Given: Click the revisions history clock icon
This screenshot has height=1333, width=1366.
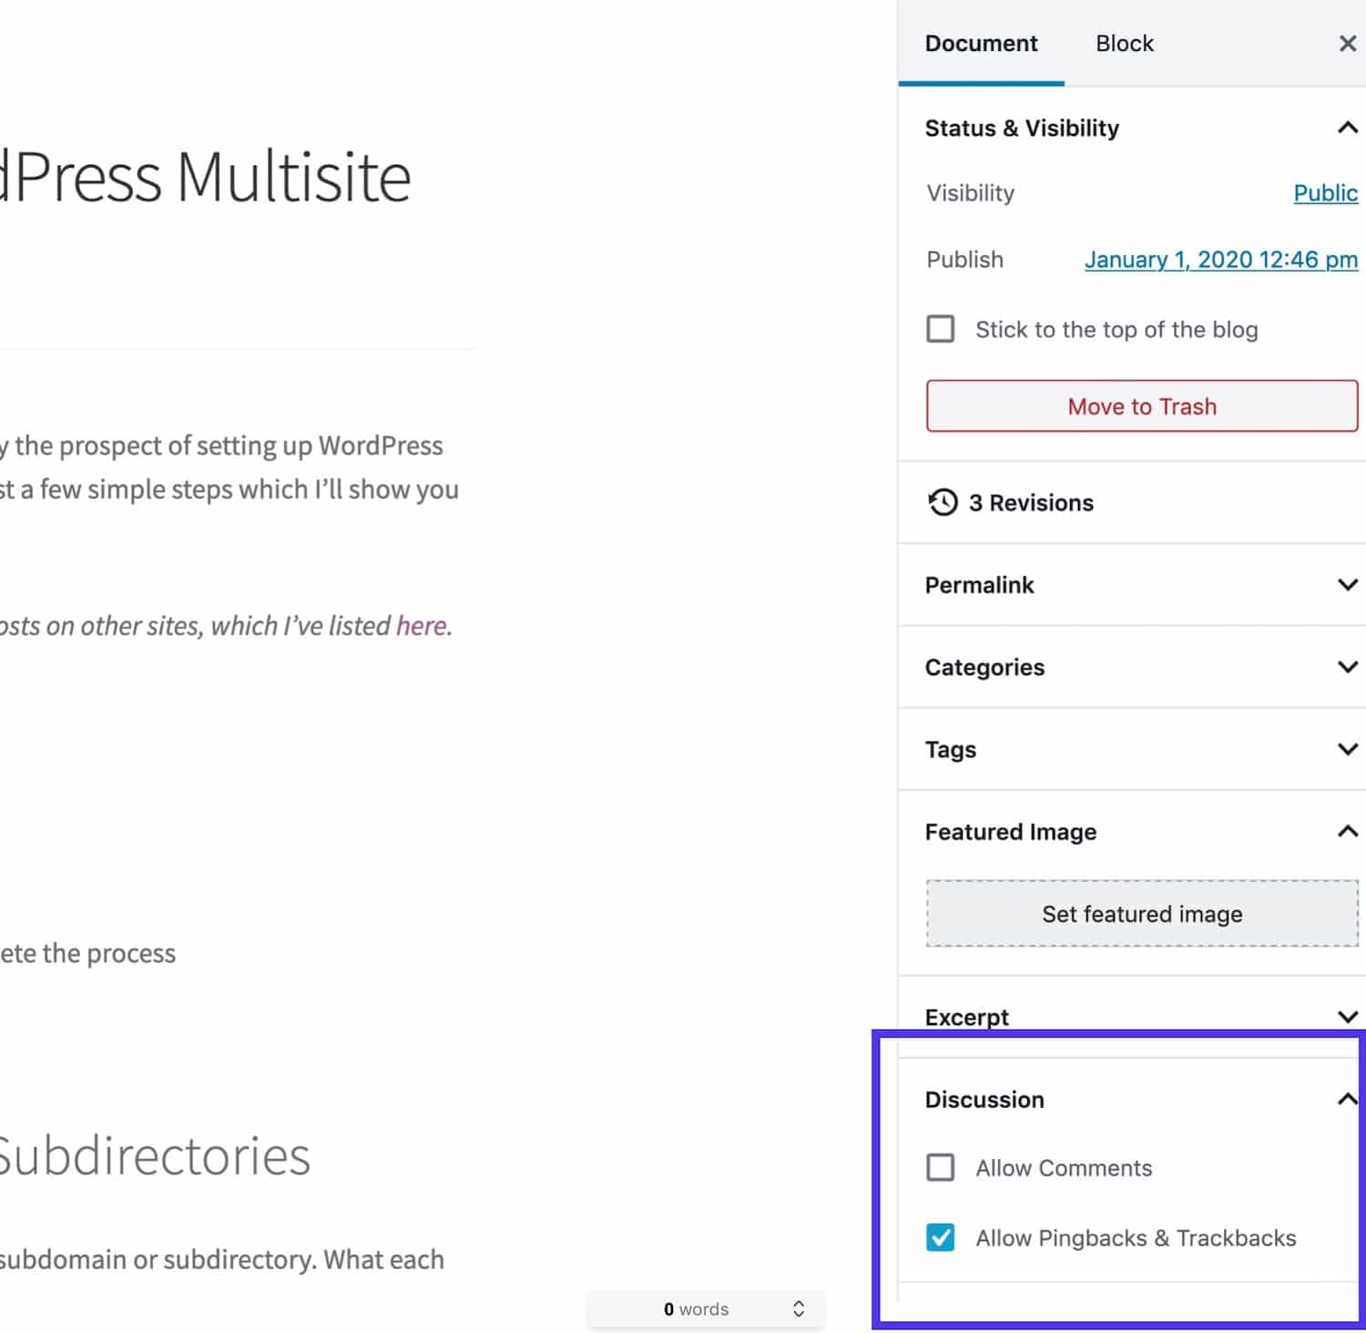Looking at the screenshot, I should pyautogui.click(x=943, y=502).
